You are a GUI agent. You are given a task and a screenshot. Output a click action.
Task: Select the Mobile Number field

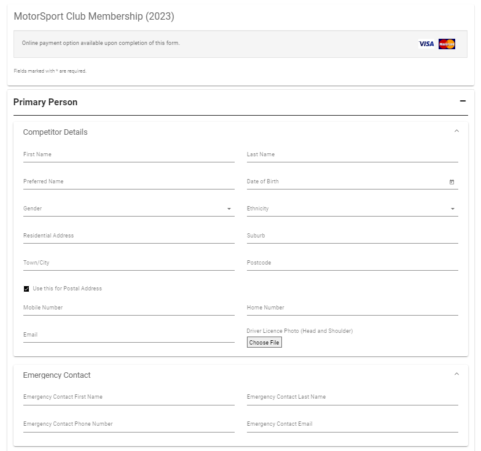point(129,308)
